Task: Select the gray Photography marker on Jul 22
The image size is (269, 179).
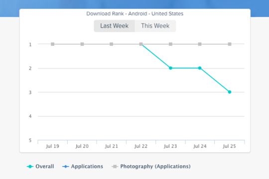Action: point(141,44)
